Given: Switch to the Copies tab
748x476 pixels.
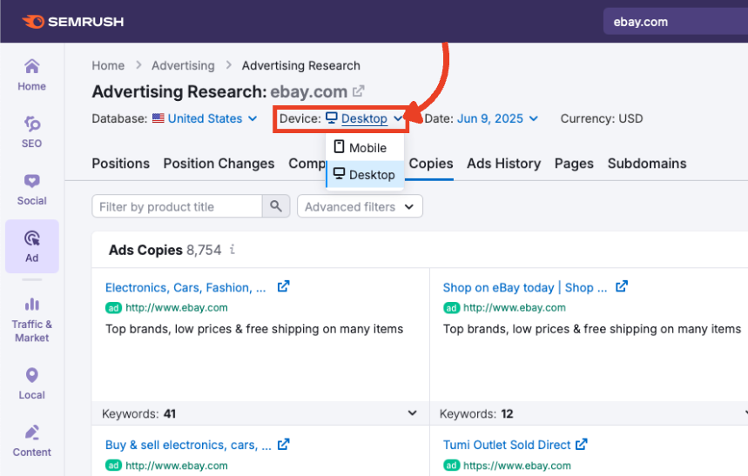Looking at the screenshot, I should tap(431, 164).
